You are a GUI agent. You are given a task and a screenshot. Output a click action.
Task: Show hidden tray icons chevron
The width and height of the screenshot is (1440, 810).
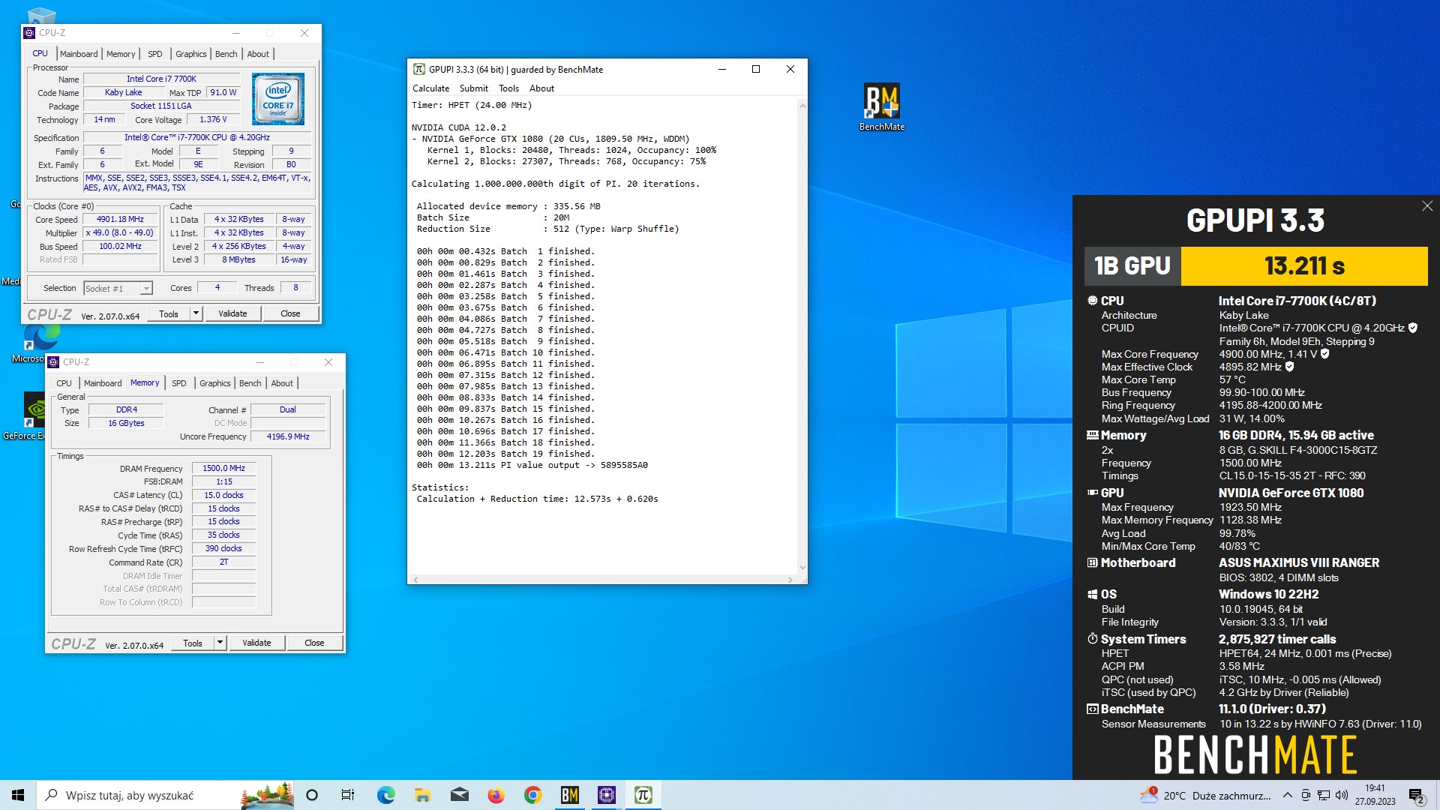(x=1287, y=795)
